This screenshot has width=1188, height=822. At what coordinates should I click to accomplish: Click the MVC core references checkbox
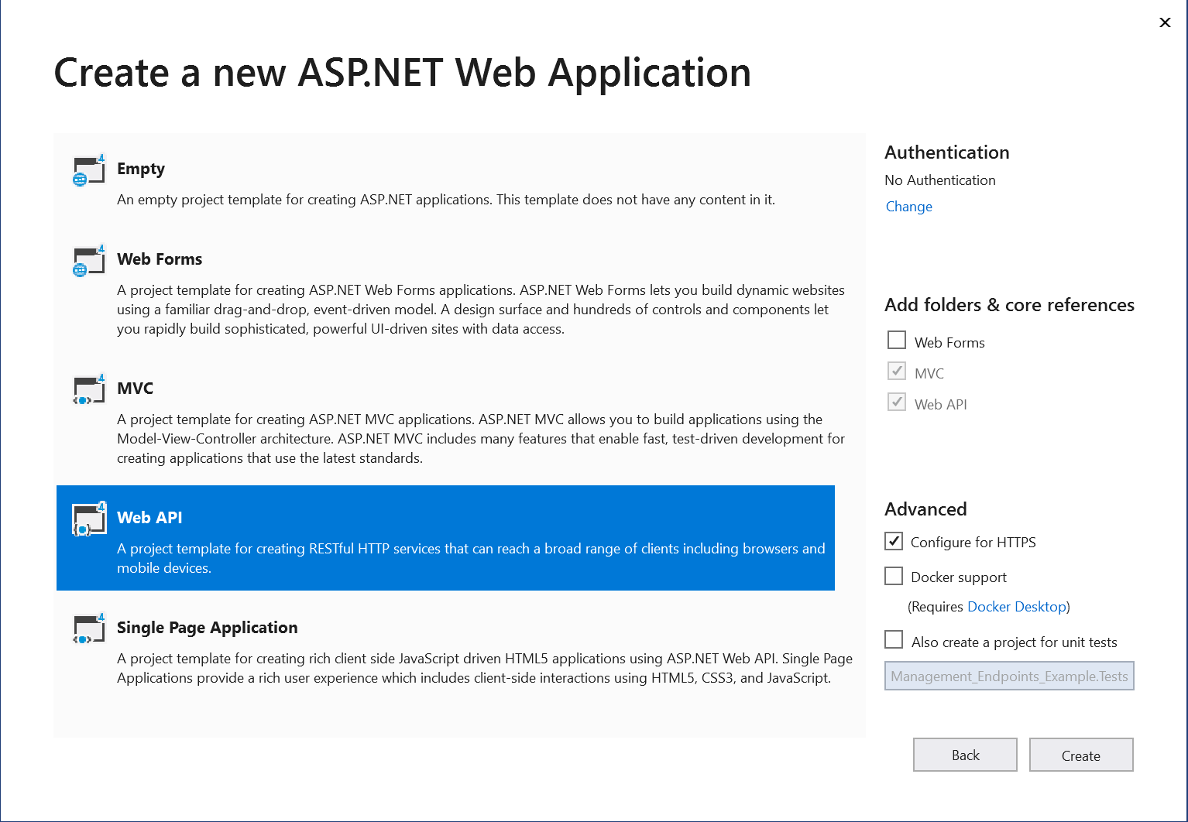click(896, 371)
